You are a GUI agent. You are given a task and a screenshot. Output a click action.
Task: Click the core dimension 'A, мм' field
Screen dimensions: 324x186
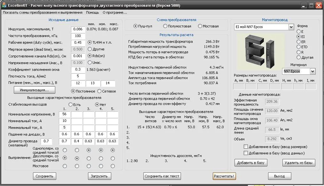239,86
